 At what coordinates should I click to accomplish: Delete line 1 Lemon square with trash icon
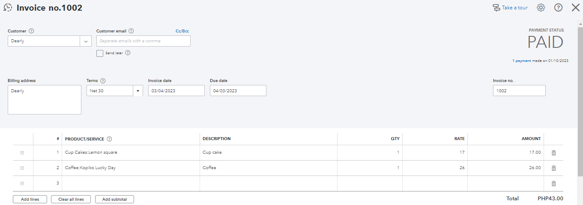click(553, 152)
